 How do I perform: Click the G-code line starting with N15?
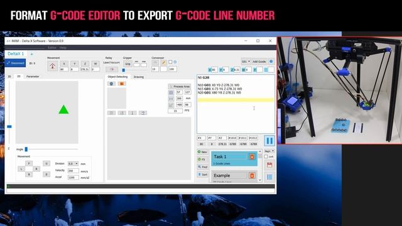pyautogui.click(x=220, y=89)
